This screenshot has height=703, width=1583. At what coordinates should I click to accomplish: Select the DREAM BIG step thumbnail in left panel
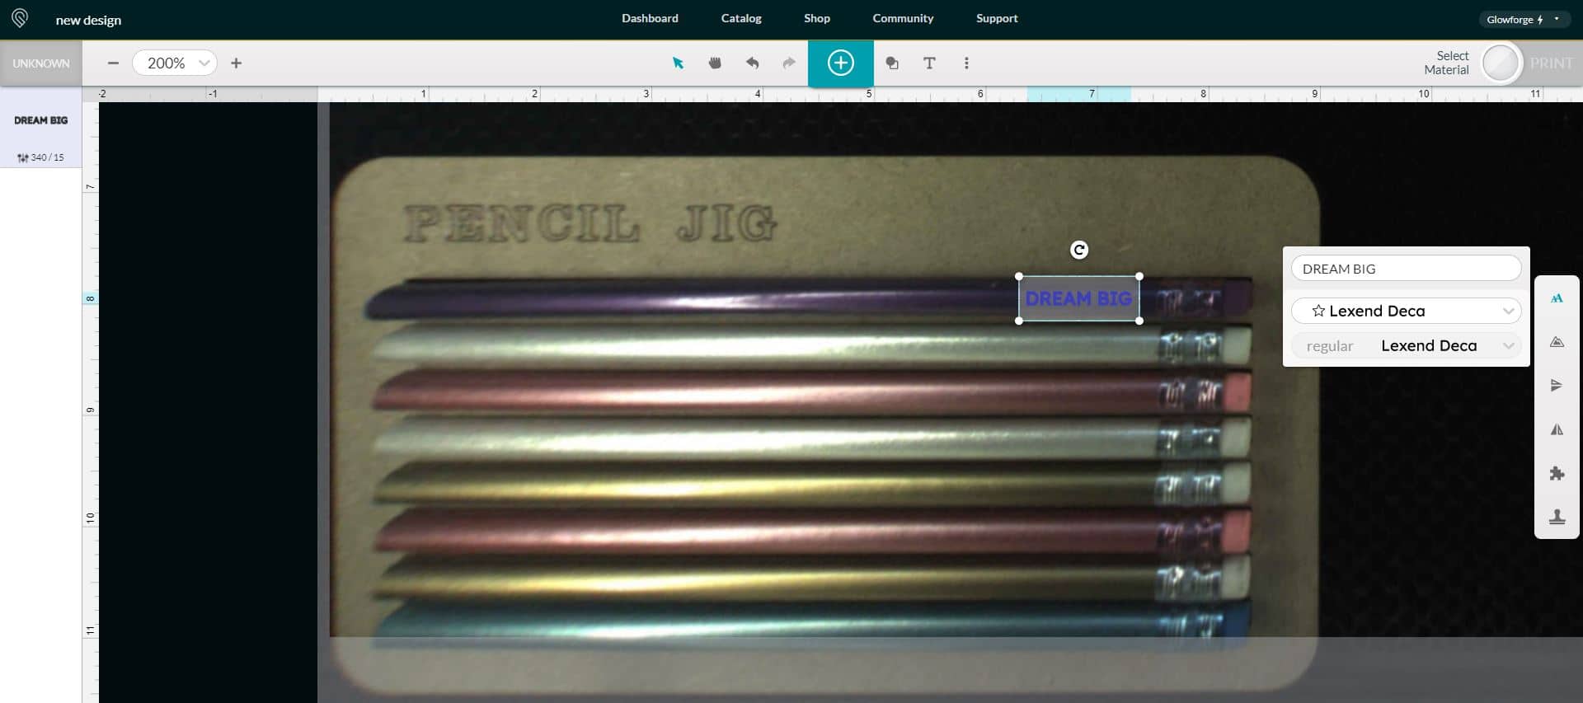point(40,128)
